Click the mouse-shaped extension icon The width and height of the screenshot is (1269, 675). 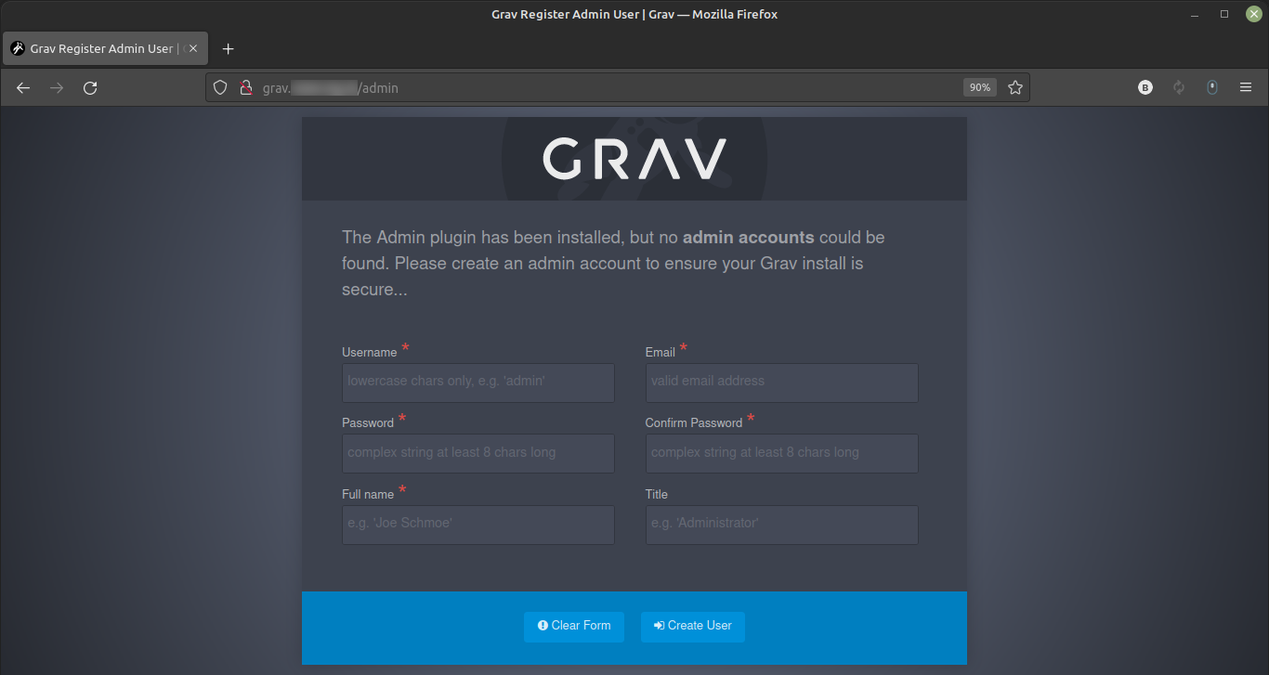click(x=1212, y=87)
